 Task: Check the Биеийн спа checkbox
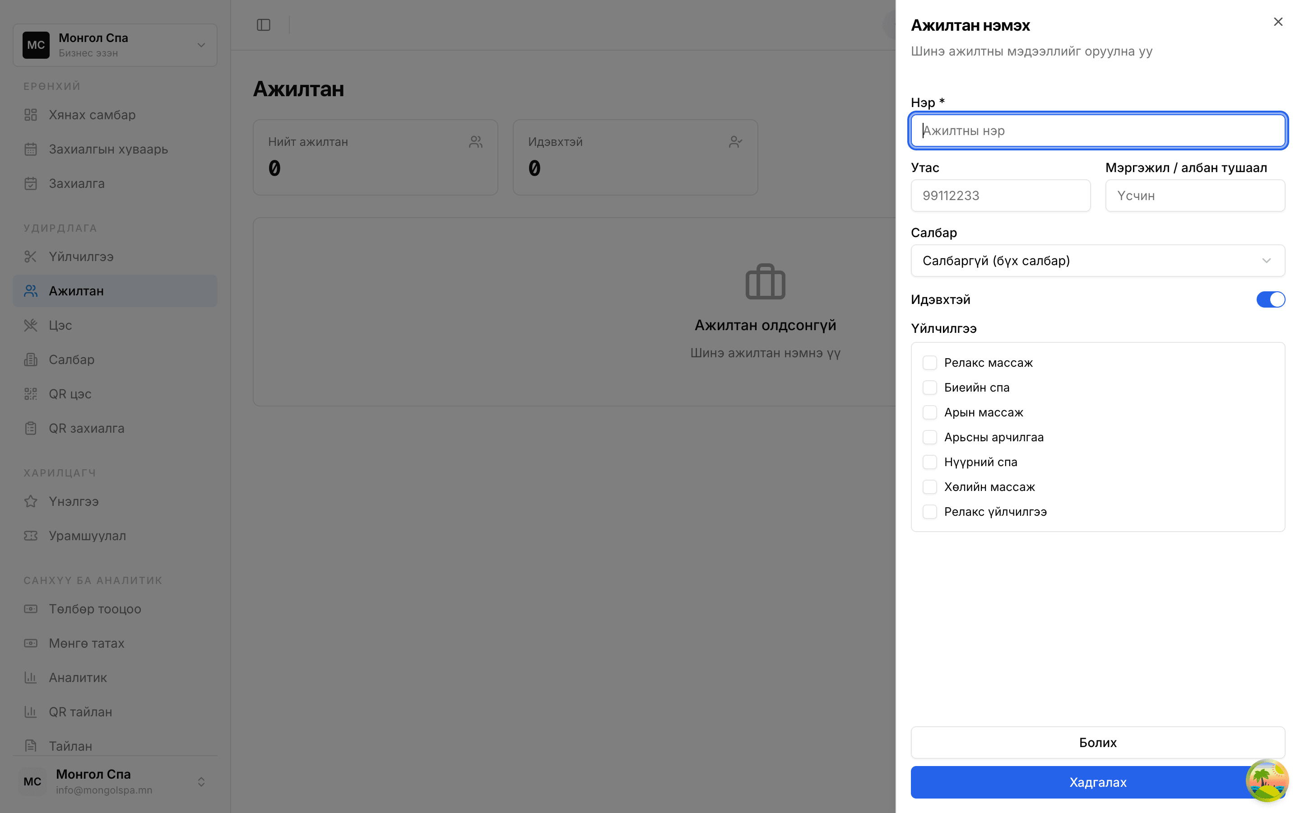(x=929, y=388)
